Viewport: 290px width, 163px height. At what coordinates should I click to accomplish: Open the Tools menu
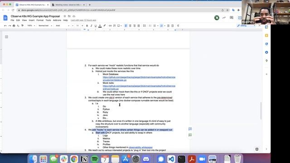point(48,20)
